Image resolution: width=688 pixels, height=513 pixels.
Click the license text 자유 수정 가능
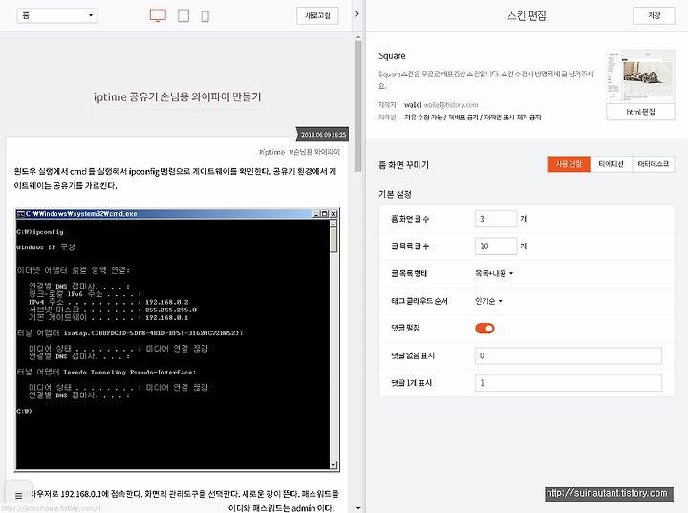[x=423, y=118]
